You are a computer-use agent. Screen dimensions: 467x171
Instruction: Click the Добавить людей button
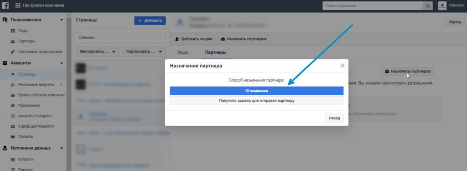tap(194, 39)
